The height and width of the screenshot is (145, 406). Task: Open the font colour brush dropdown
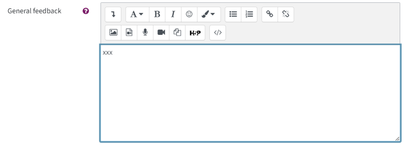coord(209,15)
